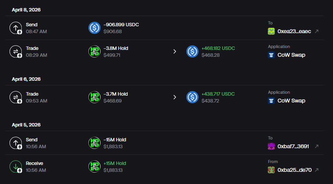Click the sender address 0xba25...de70
Screen dimensions: 333x184
[295, 170]
